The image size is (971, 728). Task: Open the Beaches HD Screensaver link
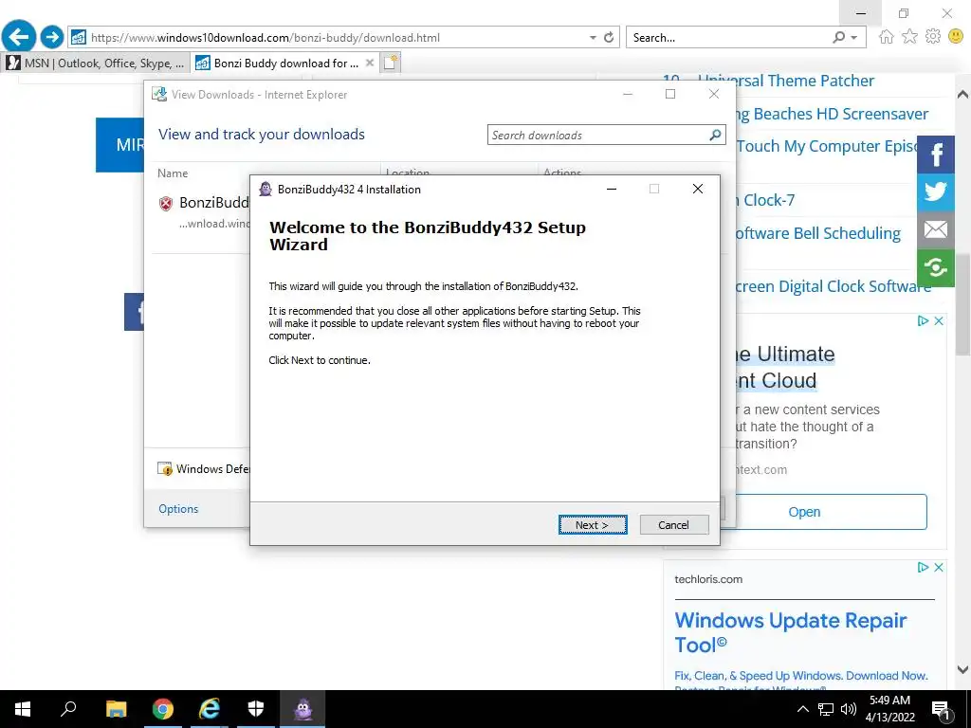(x=832, y=114)
